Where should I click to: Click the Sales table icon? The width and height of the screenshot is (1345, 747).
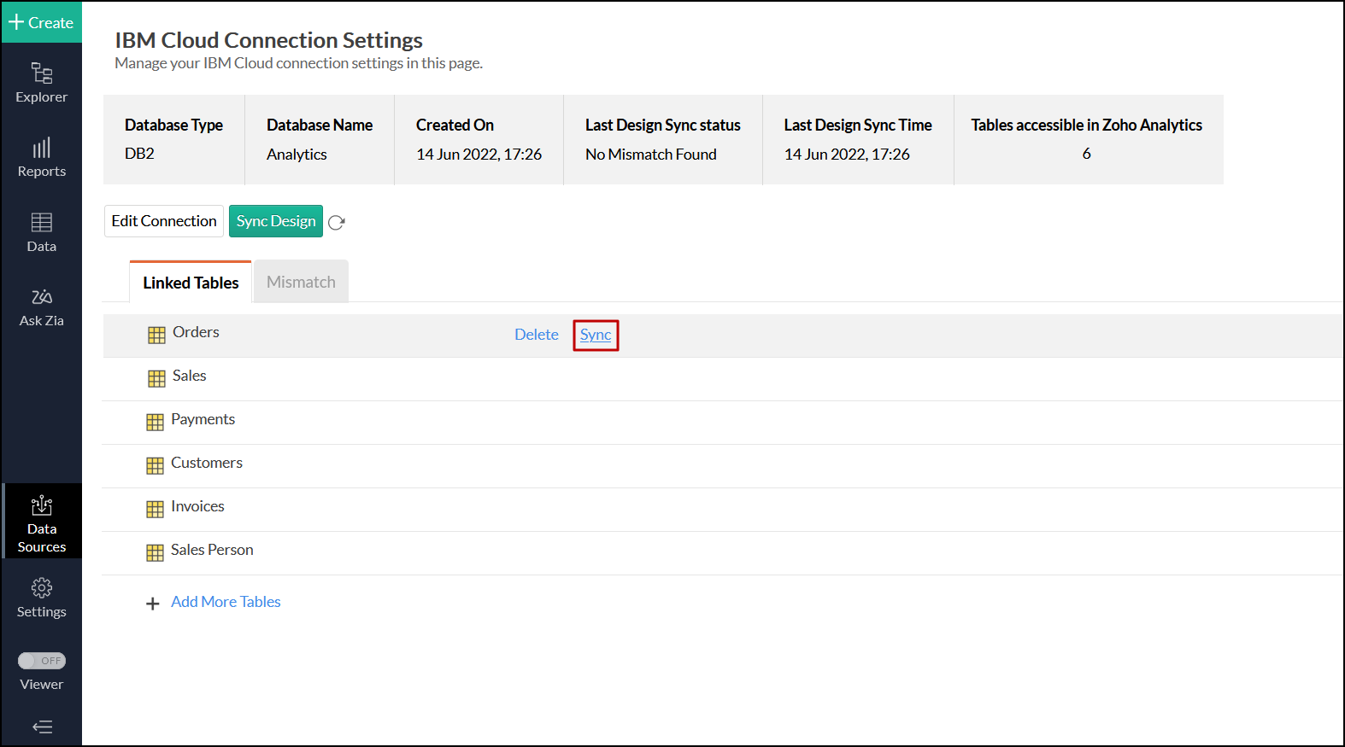tap(156, 378)
